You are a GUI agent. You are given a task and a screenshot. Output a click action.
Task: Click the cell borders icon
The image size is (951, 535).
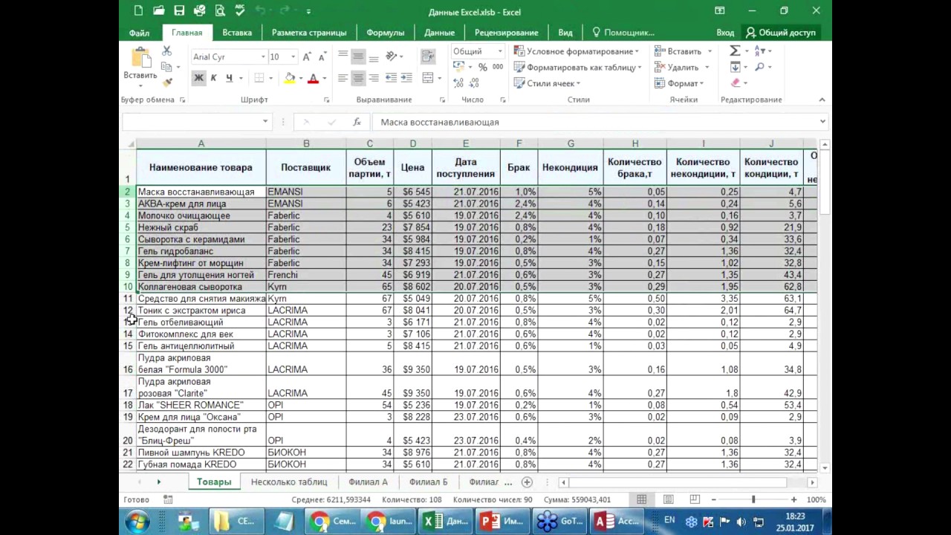click(259, 78)
